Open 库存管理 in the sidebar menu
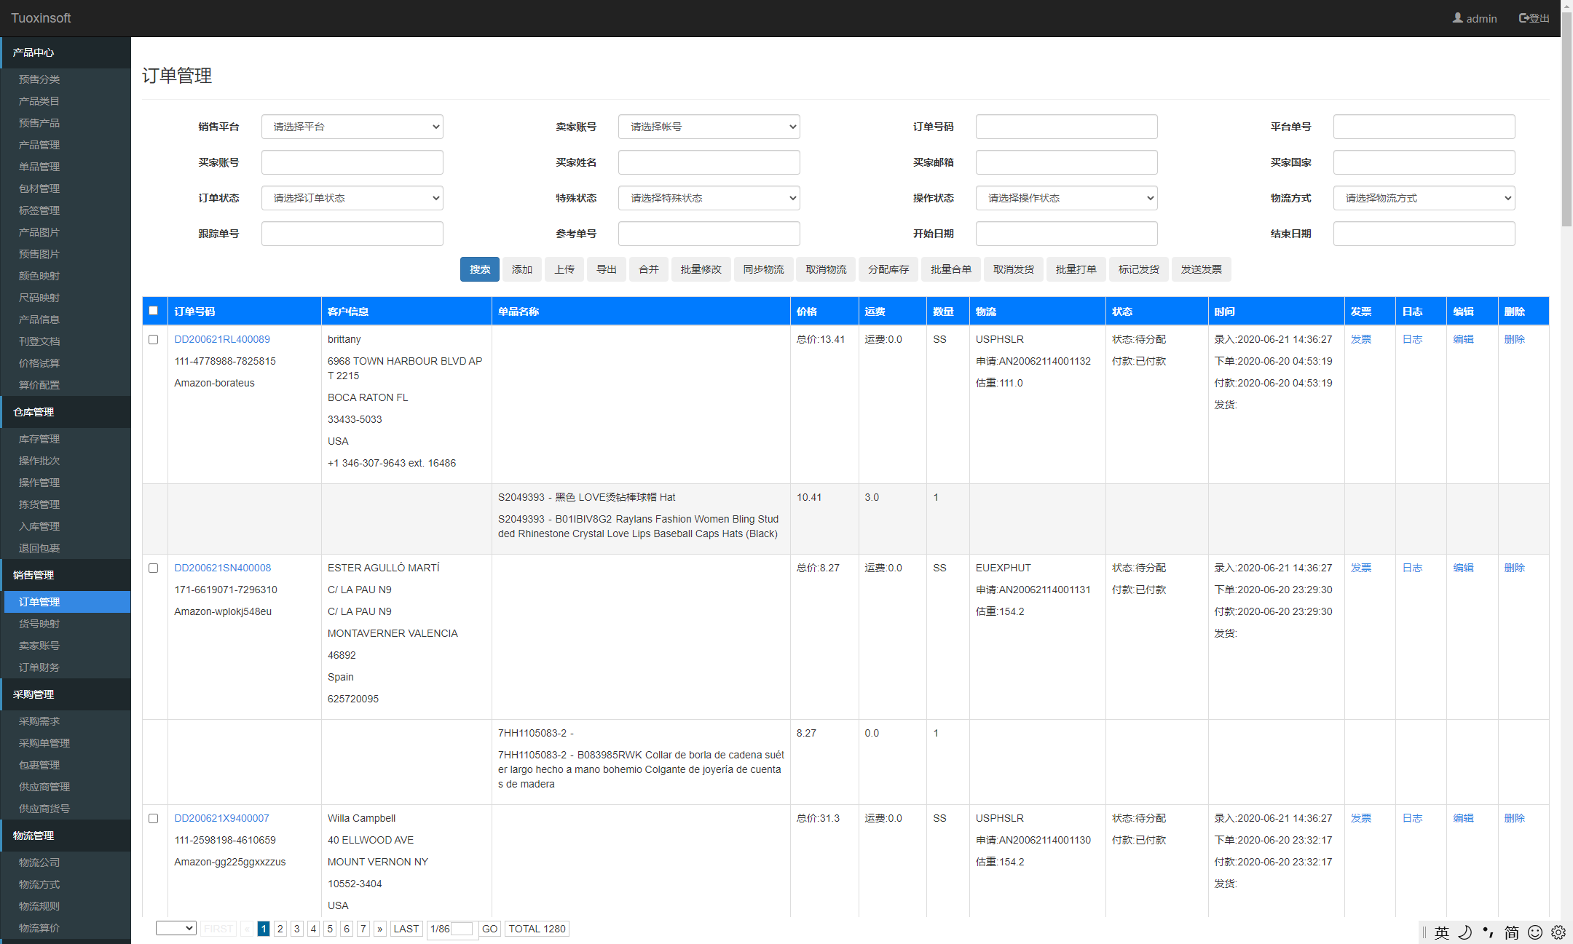The image size is (1573, 944). pyautogui.click(x=39, y=439)
